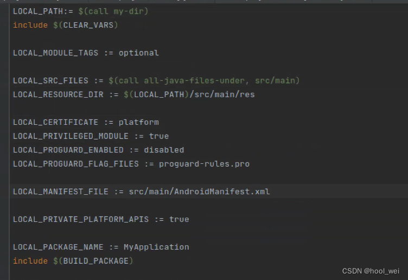This screenshot has height=280, width=408.
Task: Click the text 'include $(CLEAR_VARS)'
Action: point(65,26)
